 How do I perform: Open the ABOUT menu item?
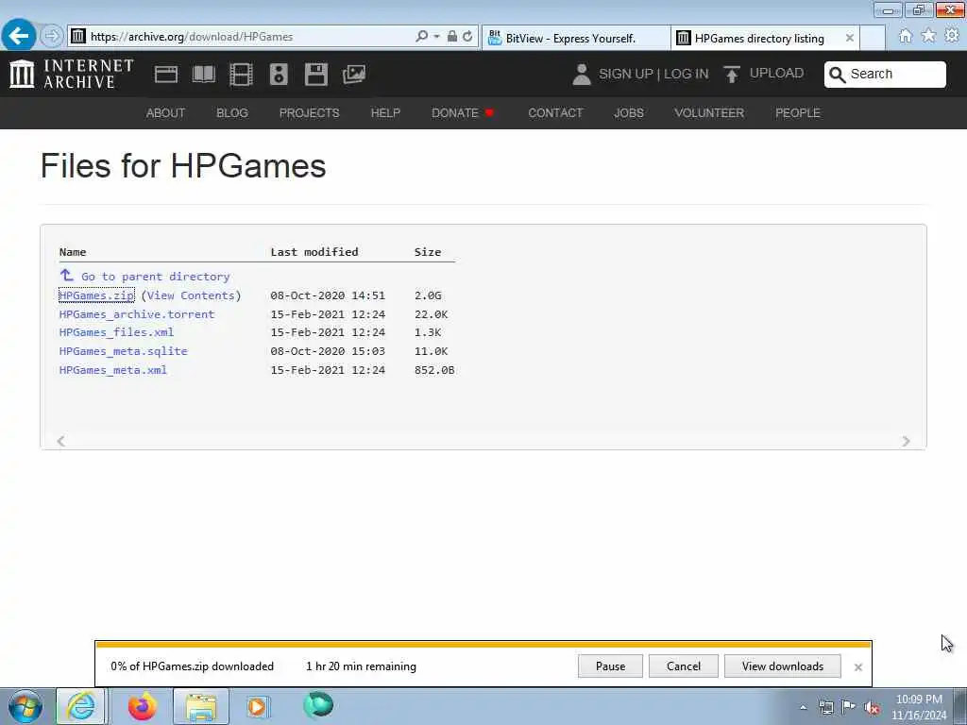[165, 113]
